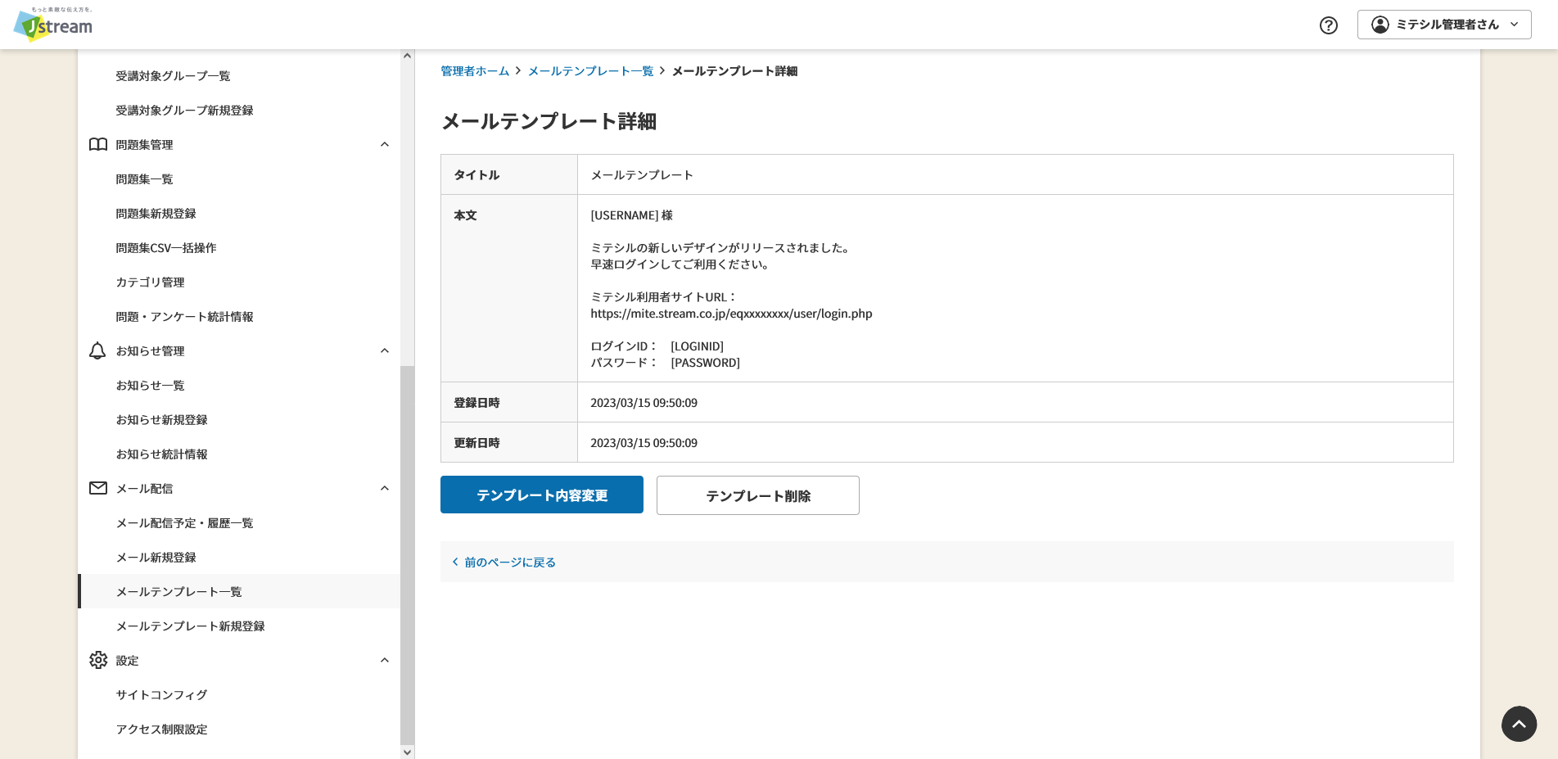The height and width of the screenshot is (759, 1558).
Task: Click the タイトル value メールテンプレート
Action: 642,175
